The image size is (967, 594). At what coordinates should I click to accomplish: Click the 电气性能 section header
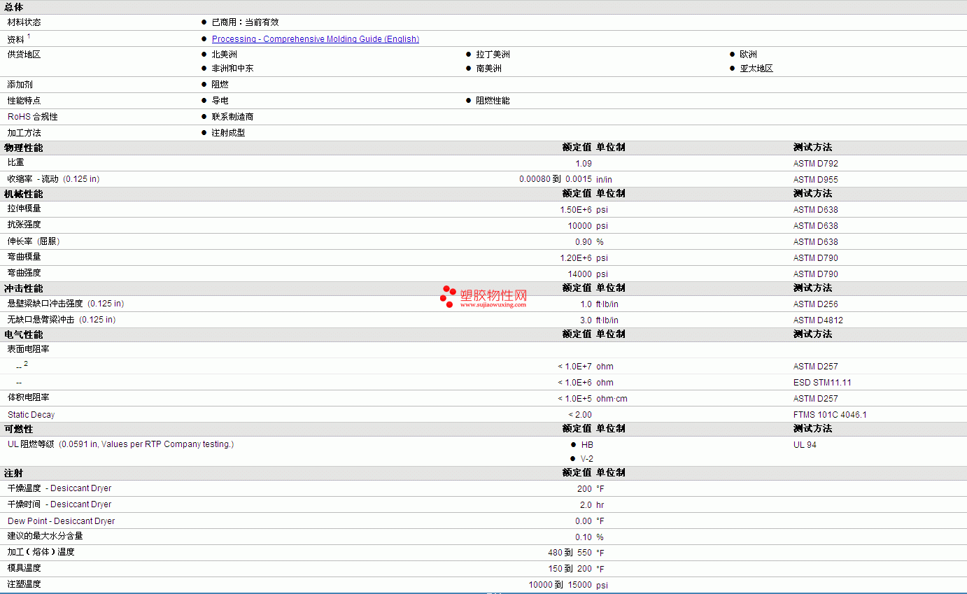24,334
